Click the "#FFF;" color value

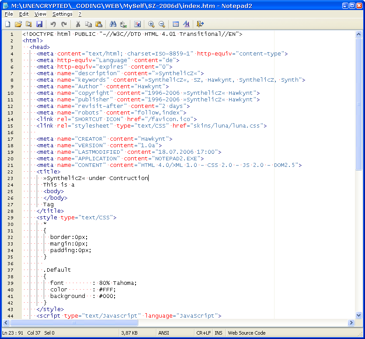[107, 290]
